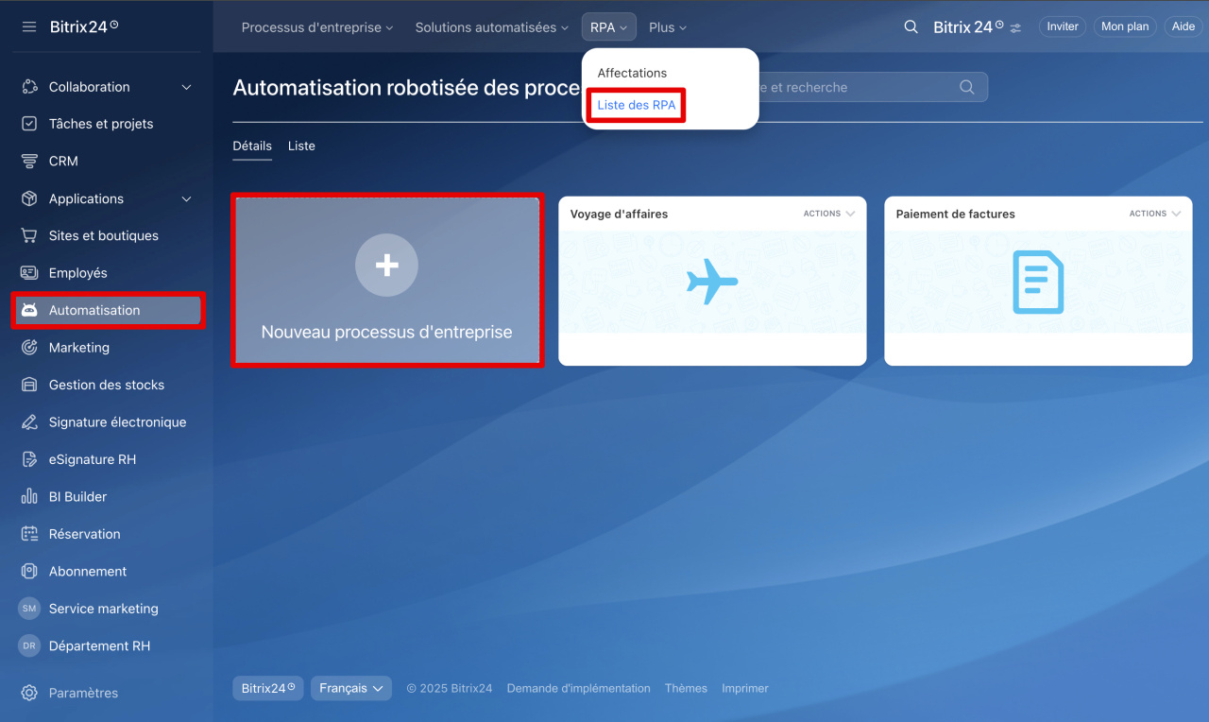
Task: Click the Inviter button
Action: (1063, 26)
